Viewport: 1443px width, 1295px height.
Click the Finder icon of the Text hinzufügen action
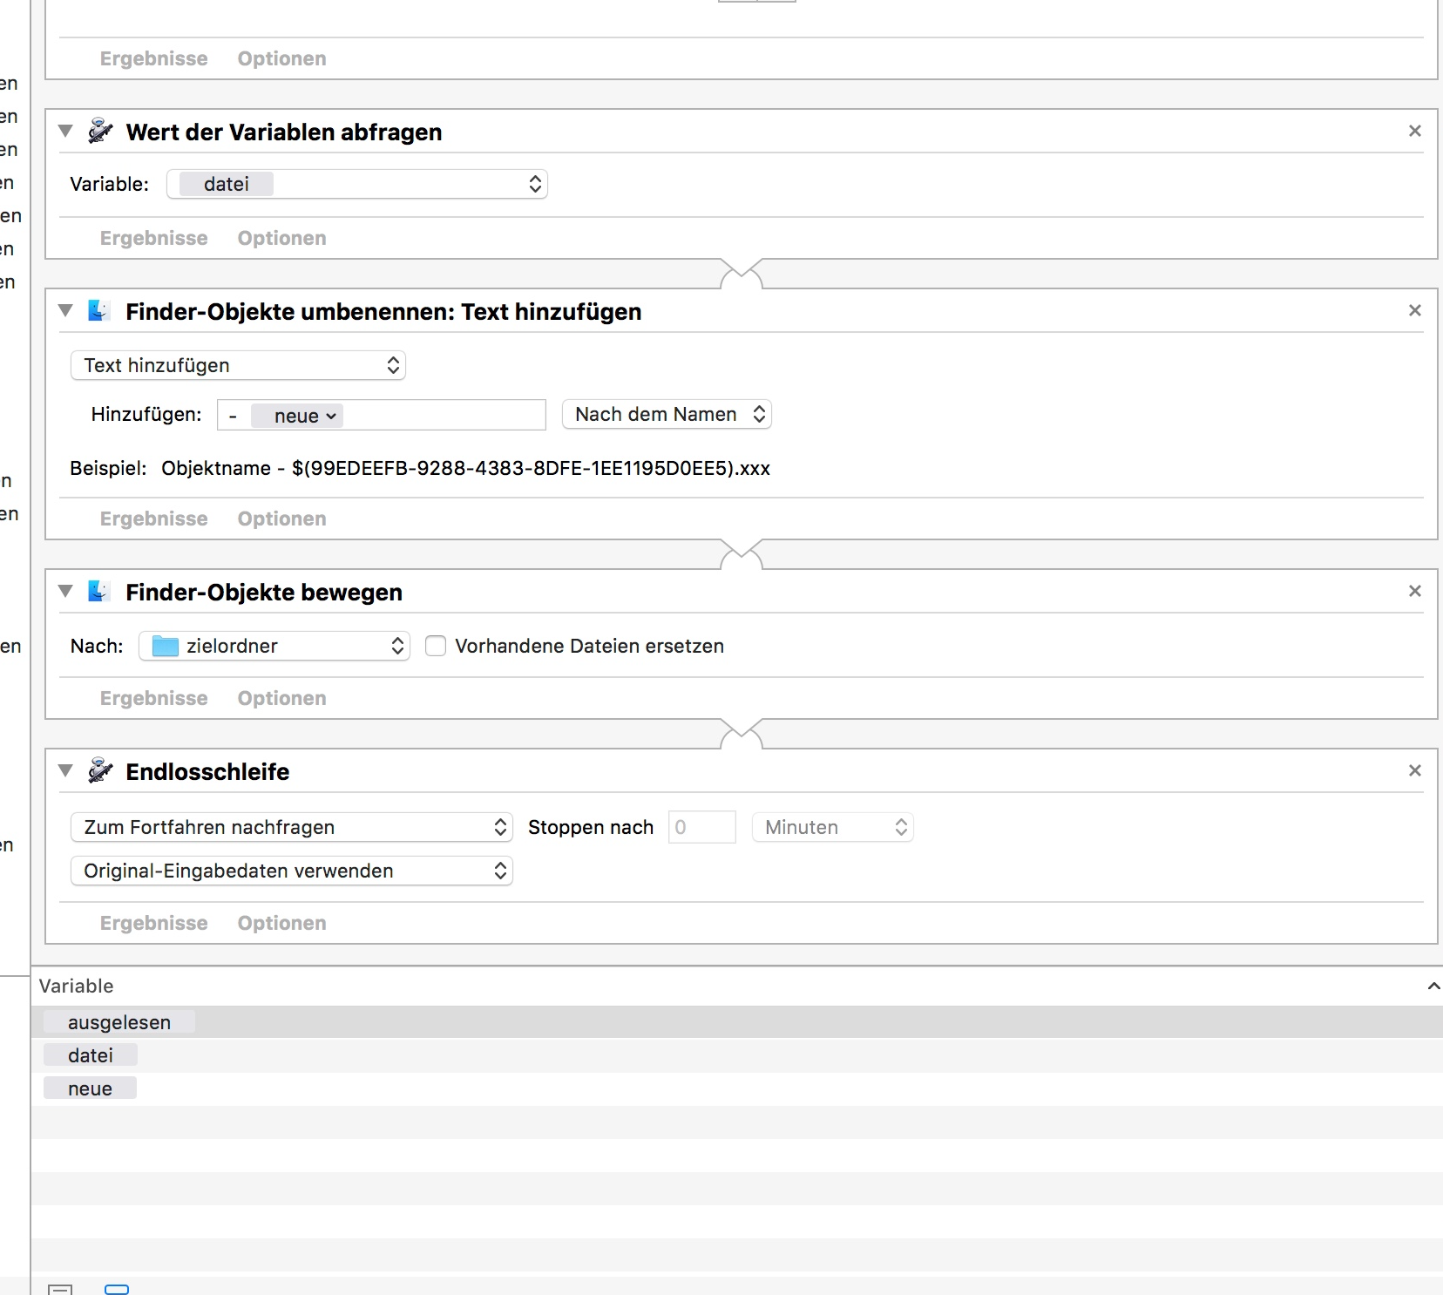coord(98,311)
